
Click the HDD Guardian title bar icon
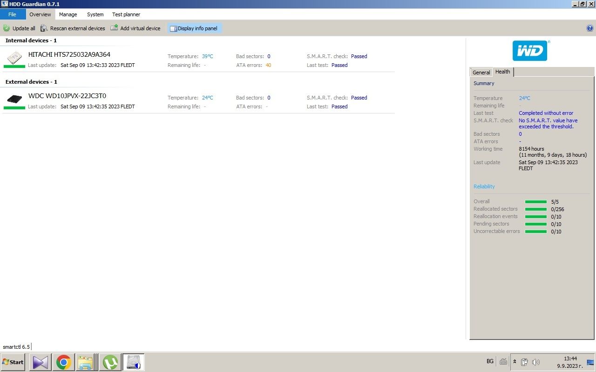click(5, 4)
